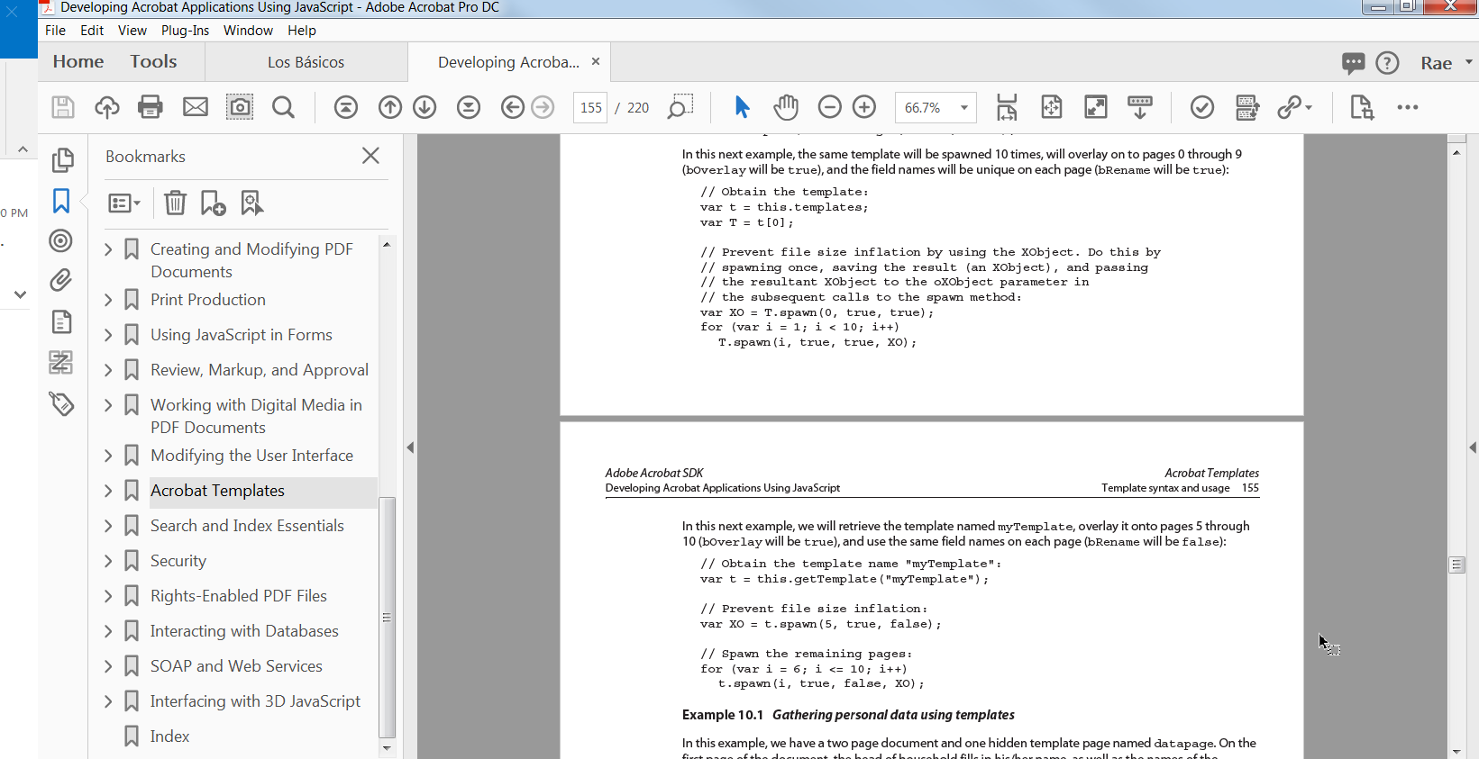Image resolution: width=1479 pixels, height=759 pixels.
Task: Click the fit width scrolling icon
Action: (x=1007, y=107)
